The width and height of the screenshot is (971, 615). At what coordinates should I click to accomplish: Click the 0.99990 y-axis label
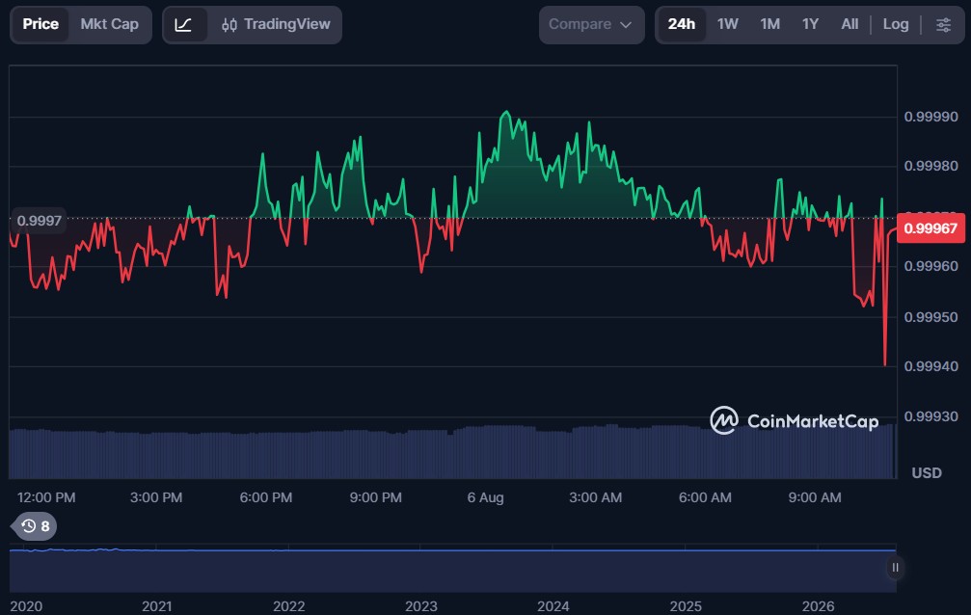931,117
